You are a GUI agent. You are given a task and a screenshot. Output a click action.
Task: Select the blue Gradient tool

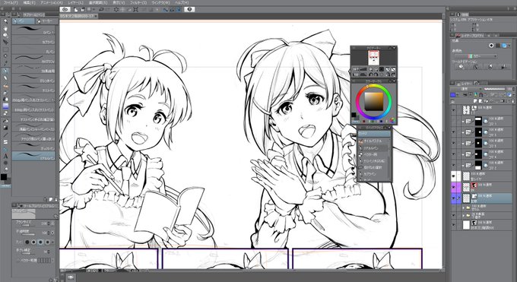click(5, 106)
